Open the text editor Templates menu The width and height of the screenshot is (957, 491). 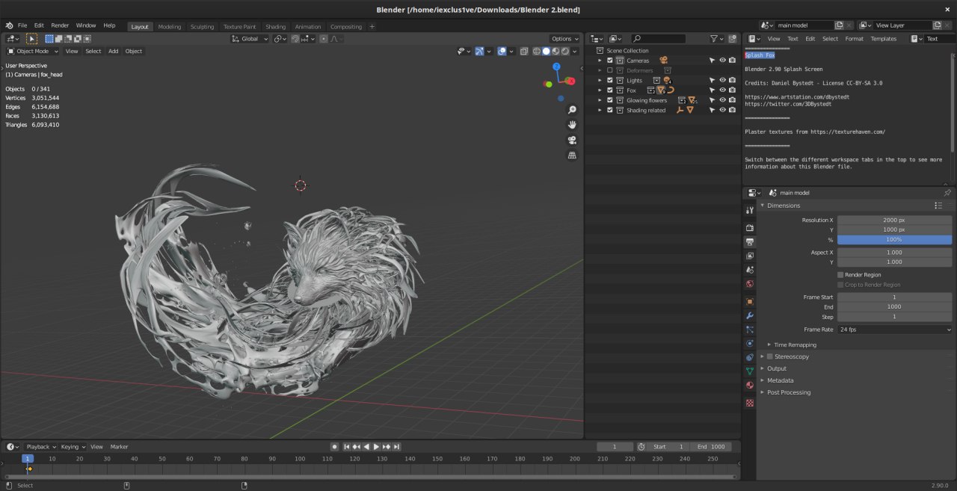click(883, 39)
